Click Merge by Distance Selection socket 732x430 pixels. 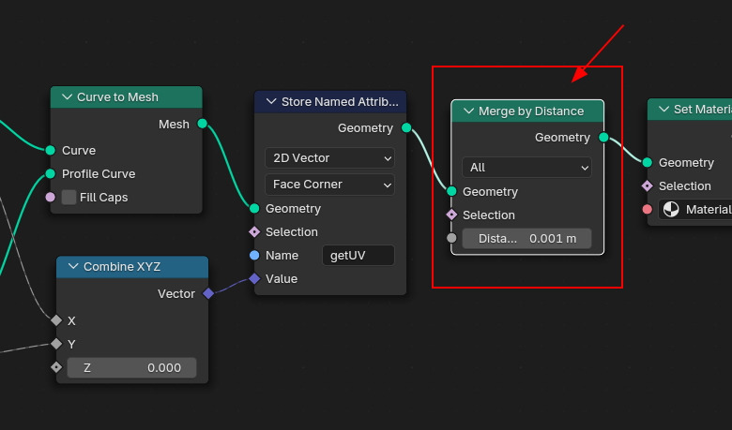click(x=451, y=215)
